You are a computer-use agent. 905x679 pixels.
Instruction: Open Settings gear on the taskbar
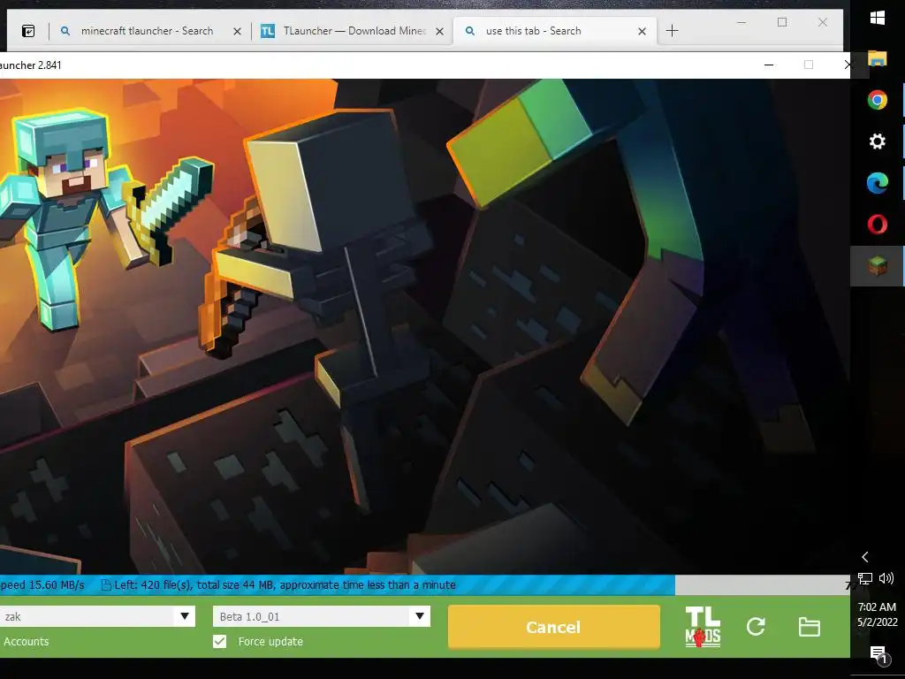878,141
